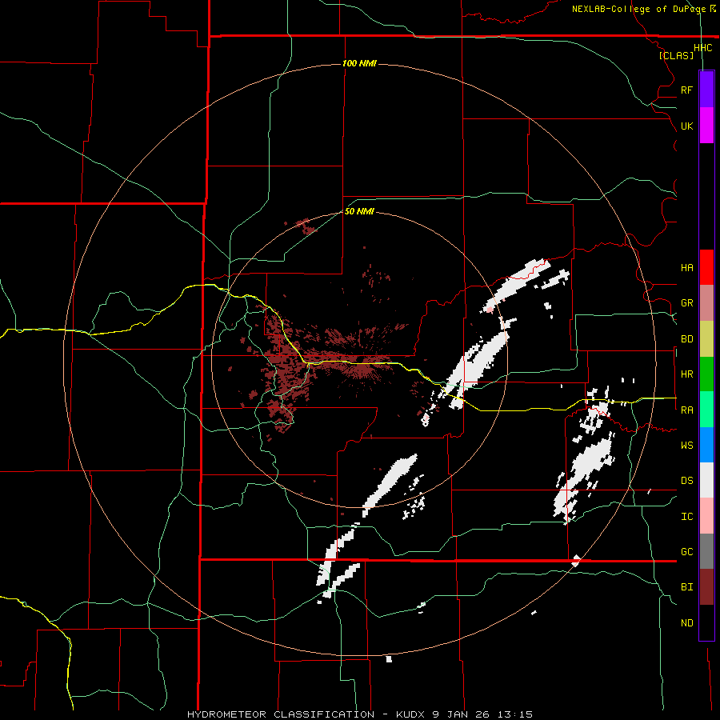Click the RA legend label text

(686, 410)
